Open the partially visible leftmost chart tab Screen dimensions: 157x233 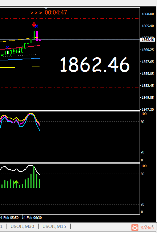coord(1,226)
